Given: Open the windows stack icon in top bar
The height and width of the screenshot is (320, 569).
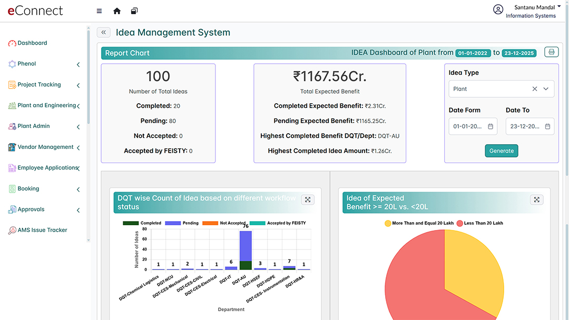Looking at the screenshot, I should pyautogui.click(x=134, y=11).
